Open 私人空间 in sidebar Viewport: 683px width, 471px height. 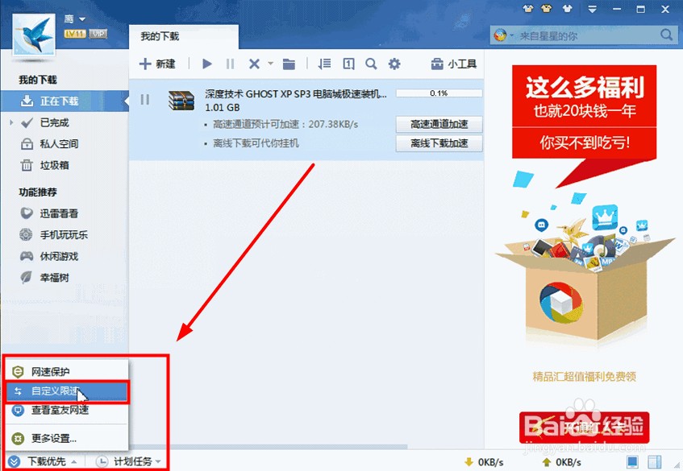coord(59,144)
